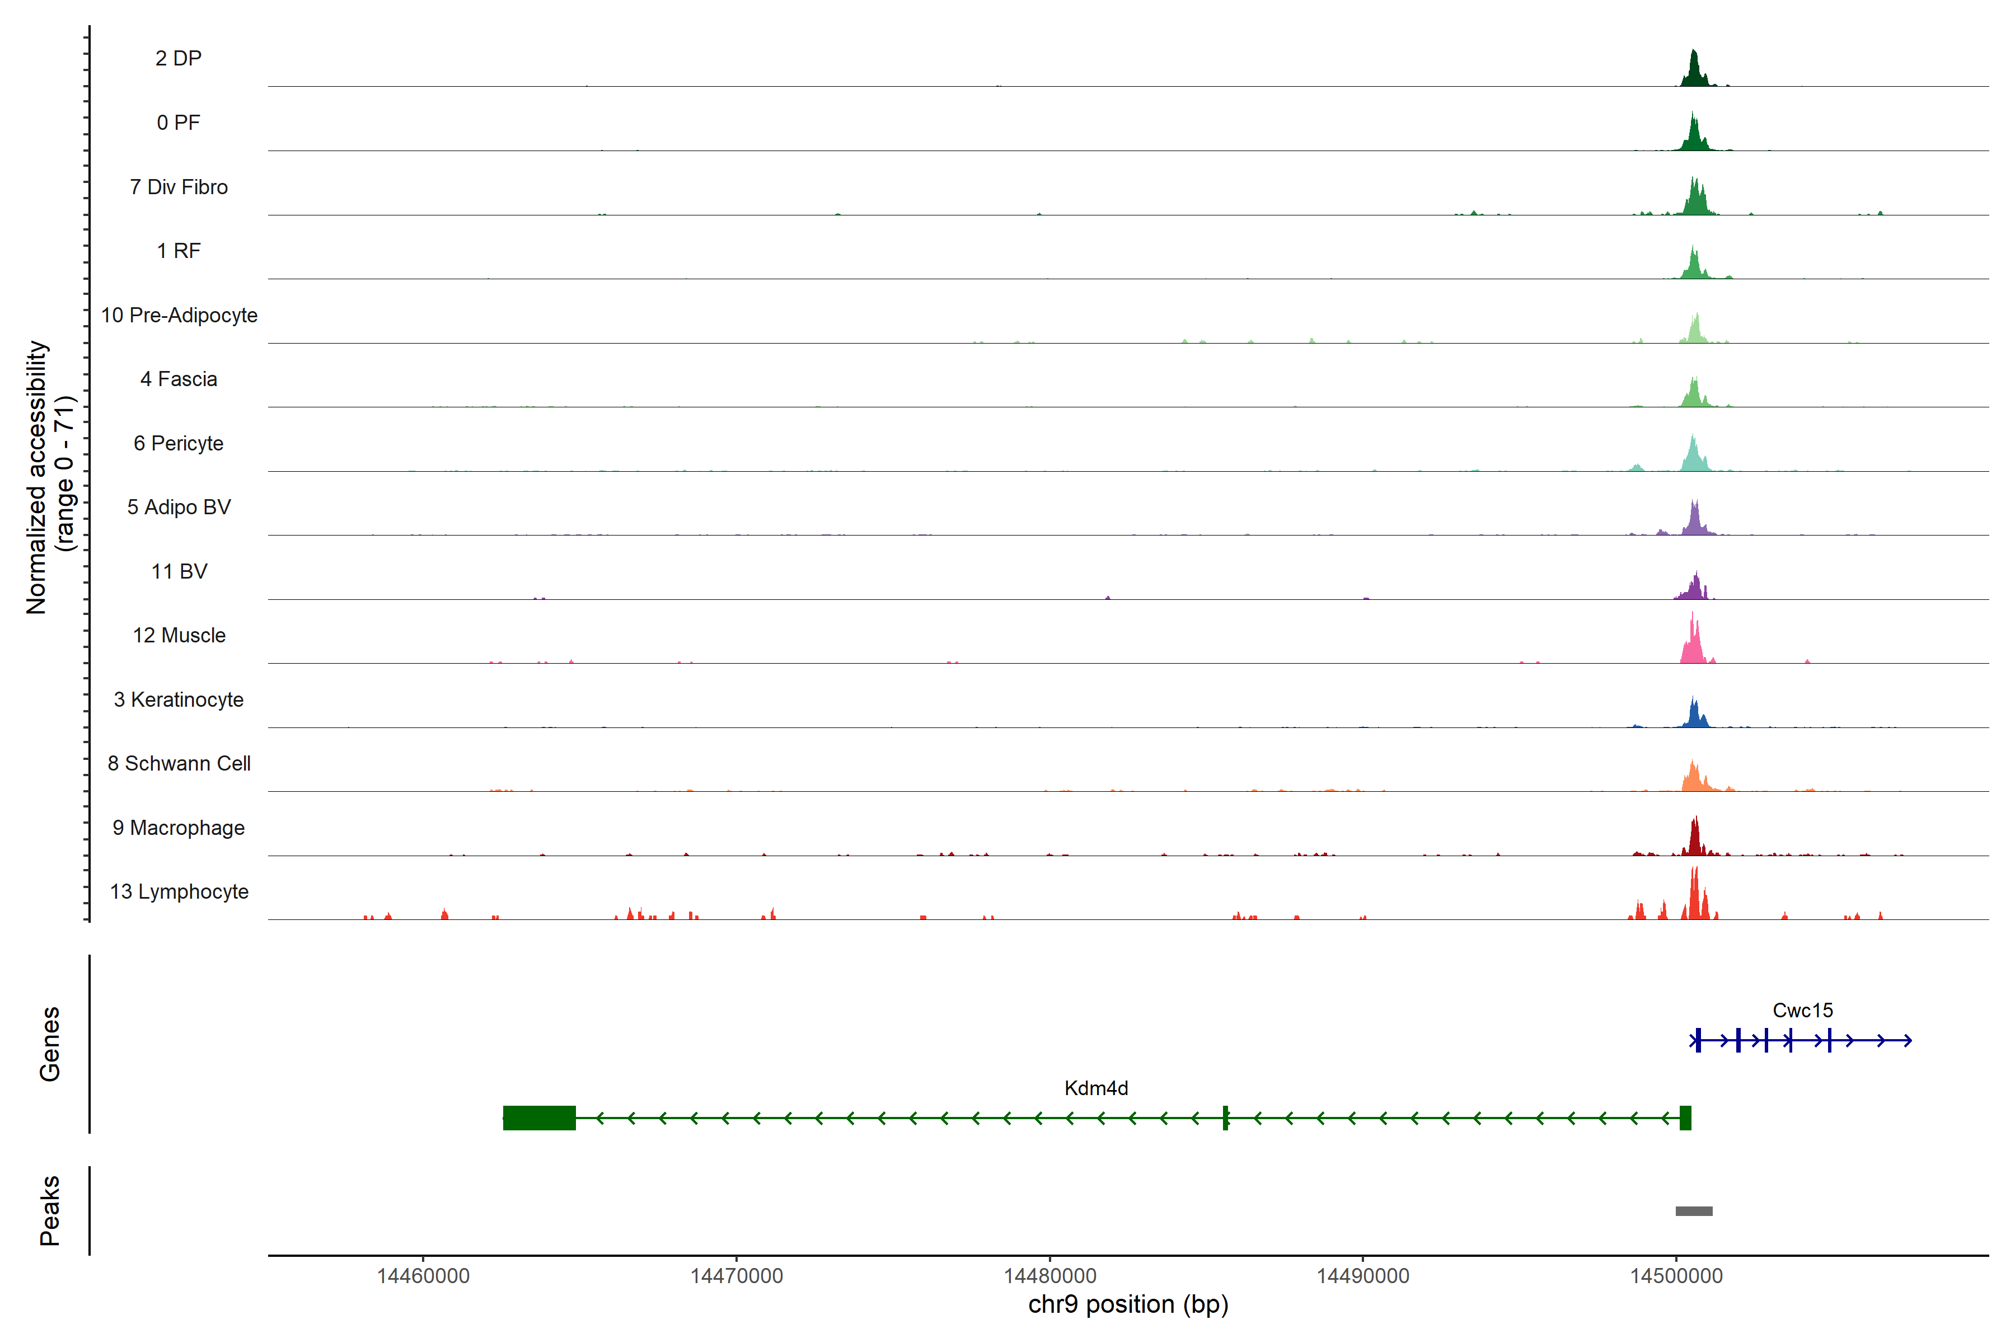The width and height of the screenshot is (2015, 1343).
Task: Click the gray peak region bar
Action: (1694, 1211)
